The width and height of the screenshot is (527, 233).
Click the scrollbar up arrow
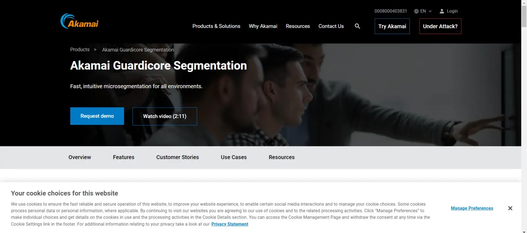[524, 2]
